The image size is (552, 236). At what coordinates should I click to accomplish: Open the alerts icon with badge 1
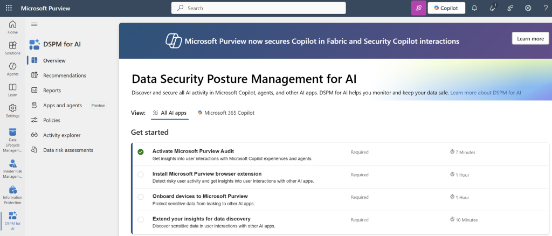pyautogui.click(x=493, y=8)
